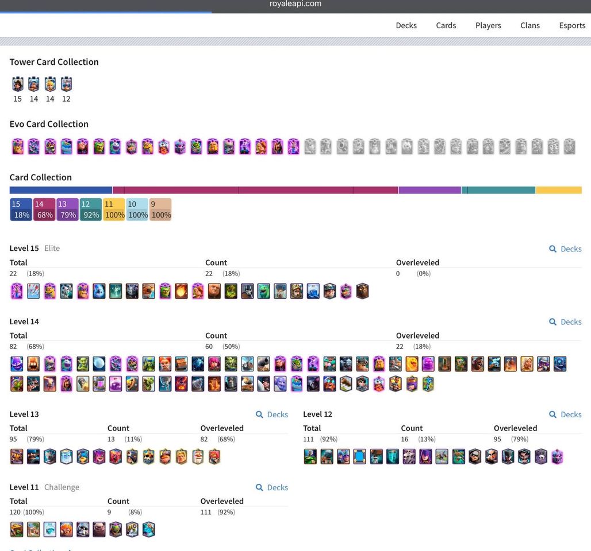The height and width of the screenshot is (551, 591).
Task: Click the Level 15 Elite heading
Action: coord(34,249)
